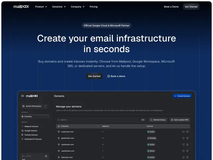Open mydomain.com external link icon

tap(183, 144)
